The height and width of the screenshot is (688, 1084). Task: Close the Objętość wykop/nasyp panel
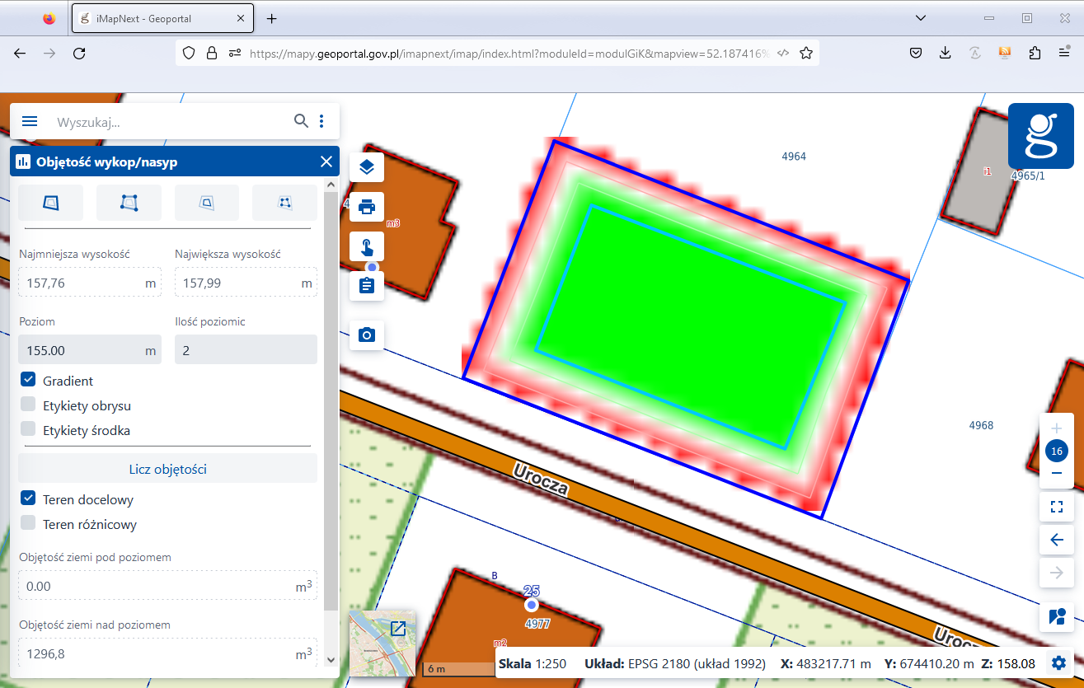pos(326,161)
